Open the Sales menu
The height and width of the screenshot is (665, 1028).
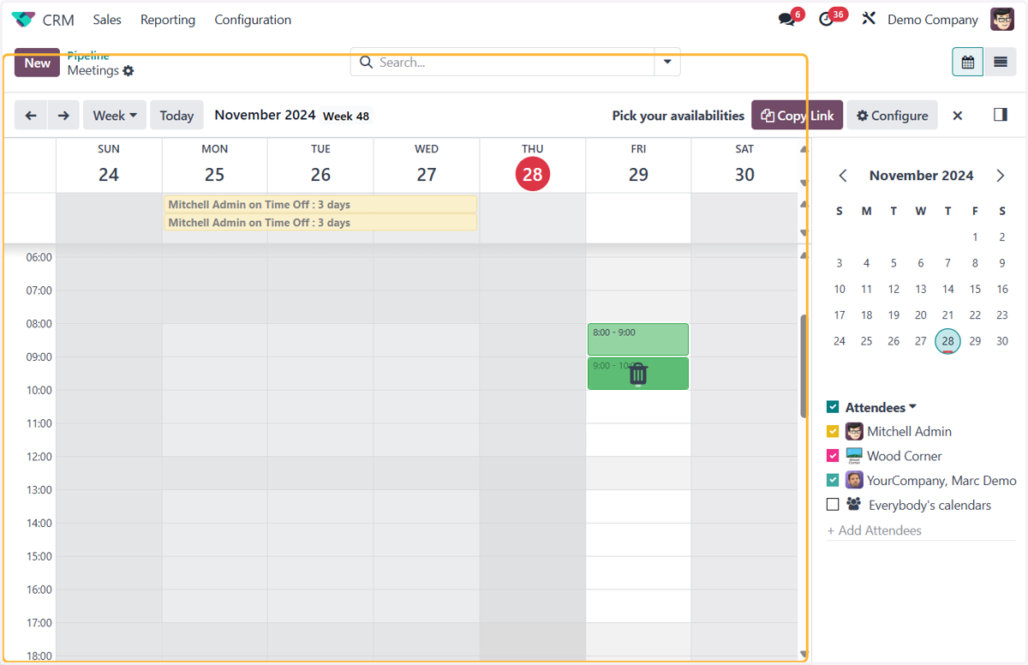[107, 19]
